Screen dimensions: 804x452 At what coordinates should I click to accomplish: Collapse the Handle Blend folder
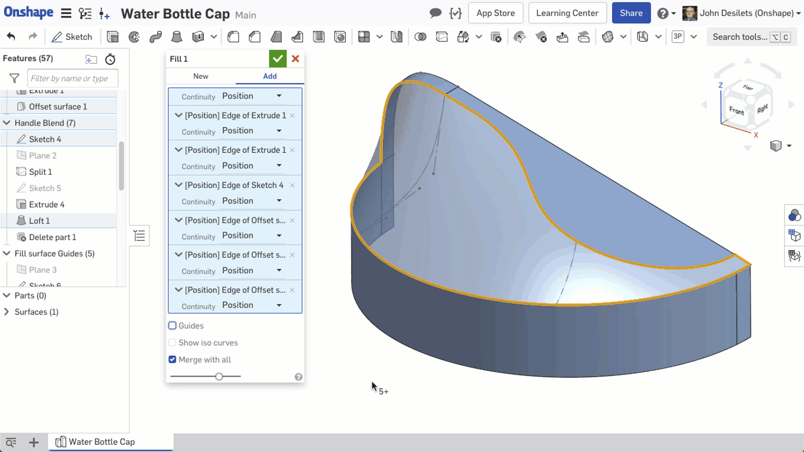[7, 123]
